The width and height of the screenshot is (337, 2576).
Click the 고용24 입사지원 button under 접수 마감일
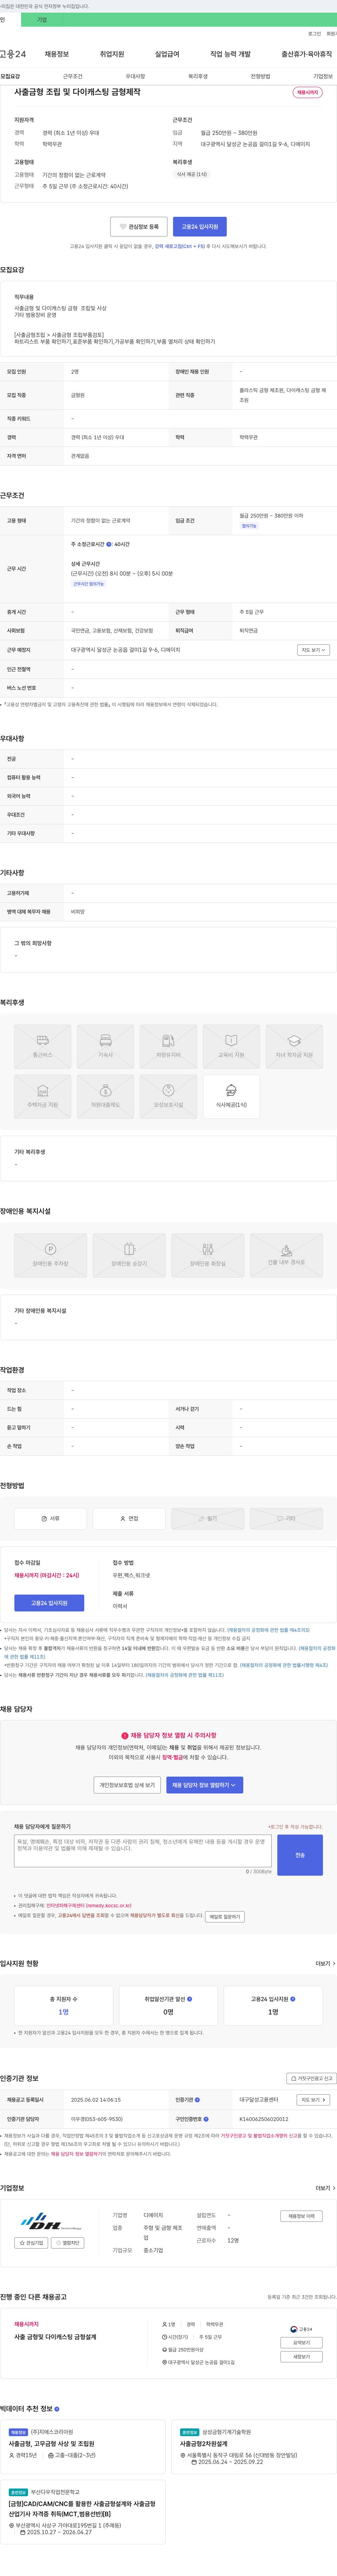click(x=49, y=1603)
